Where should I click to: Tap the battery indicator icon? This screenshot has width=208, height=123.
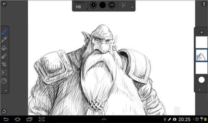(205, 119)
